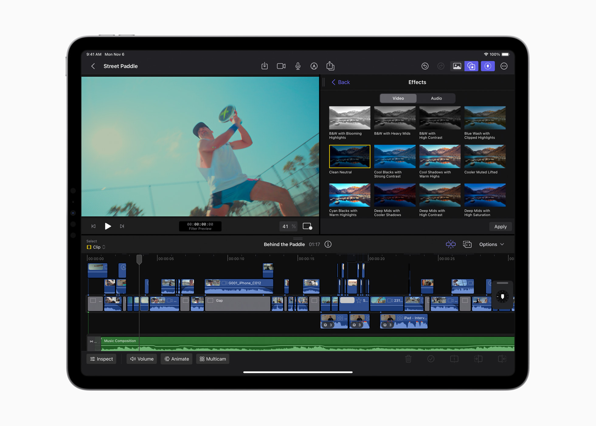Open the Select Clip dropdown
This screenshot has height=426, width=596.
[96, 247]
